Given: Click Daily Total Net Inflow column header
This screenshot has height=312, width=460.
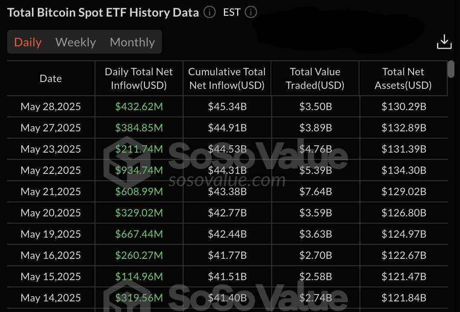Looking at the screenshot, I should click(139, 79).
